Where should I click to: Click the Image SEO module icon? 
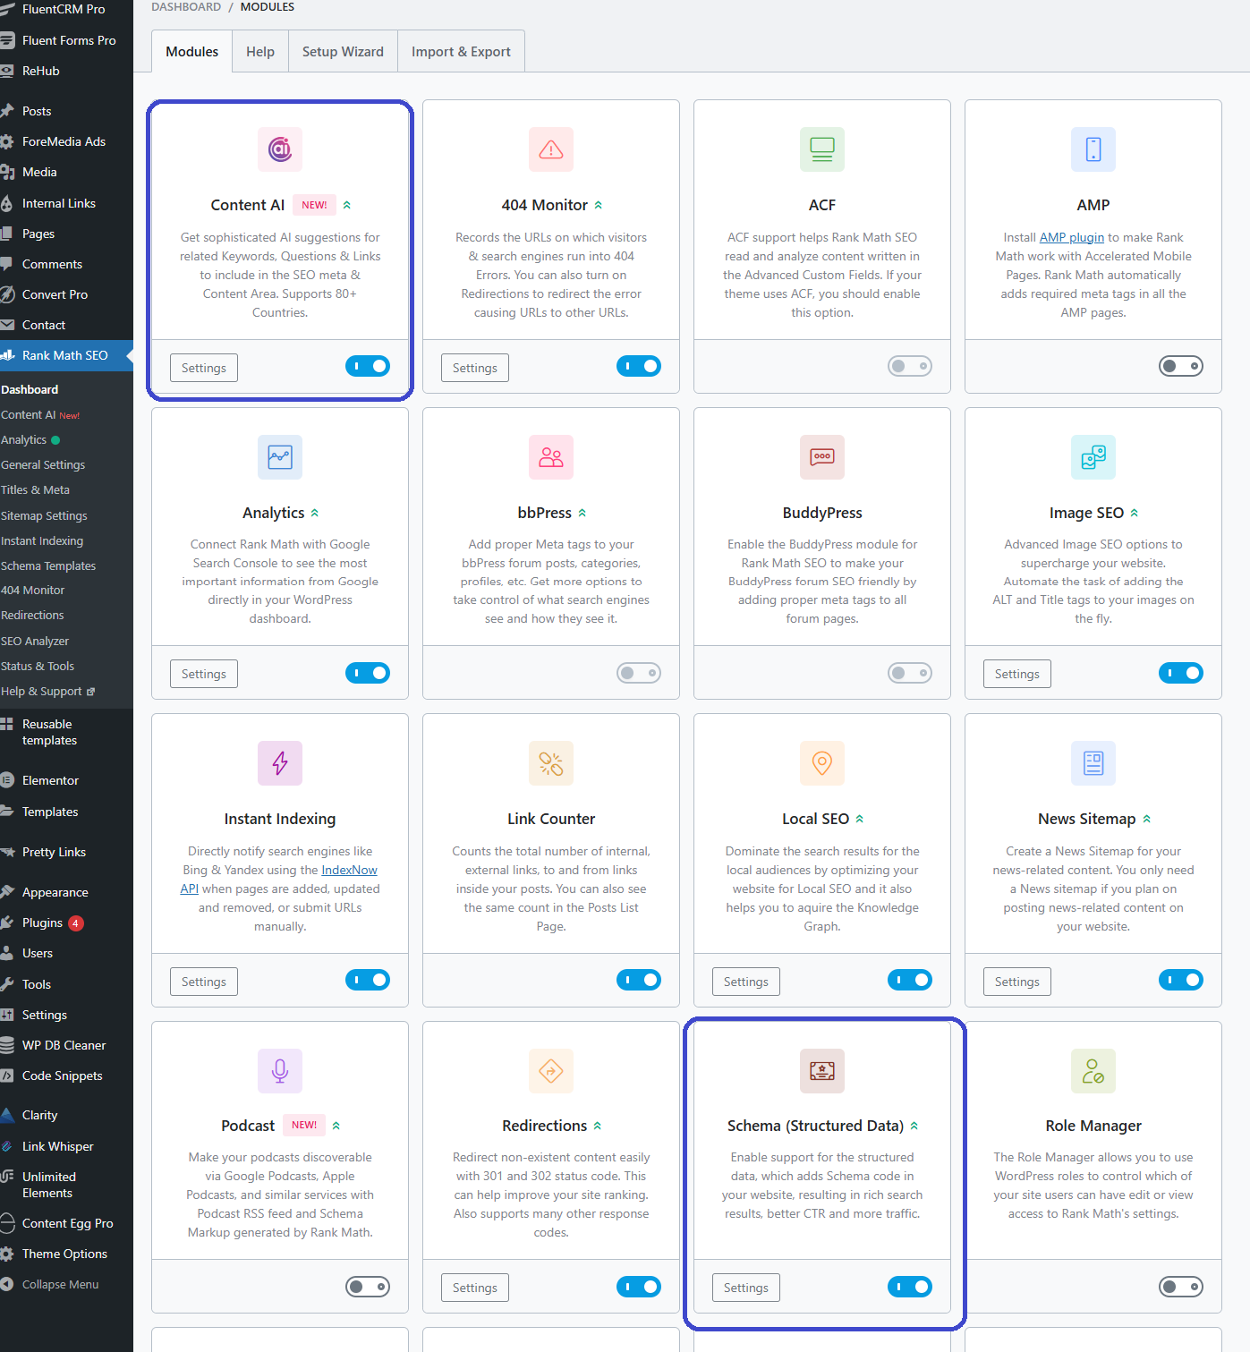click(1093, 457)
